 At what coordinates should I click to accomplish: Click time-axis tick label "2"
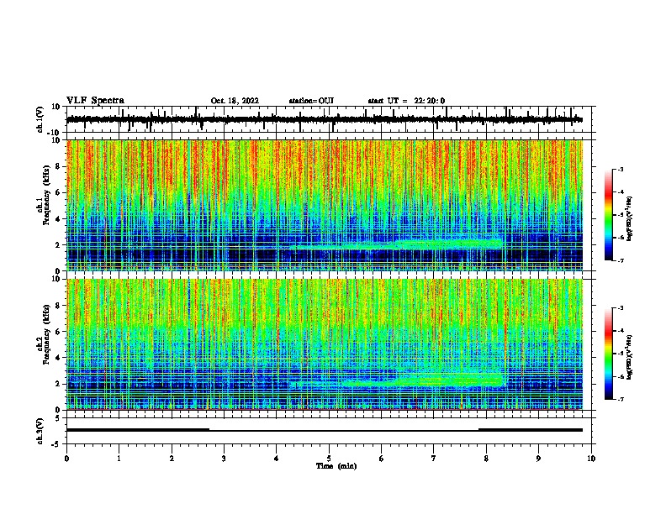(x=172, y=459)
